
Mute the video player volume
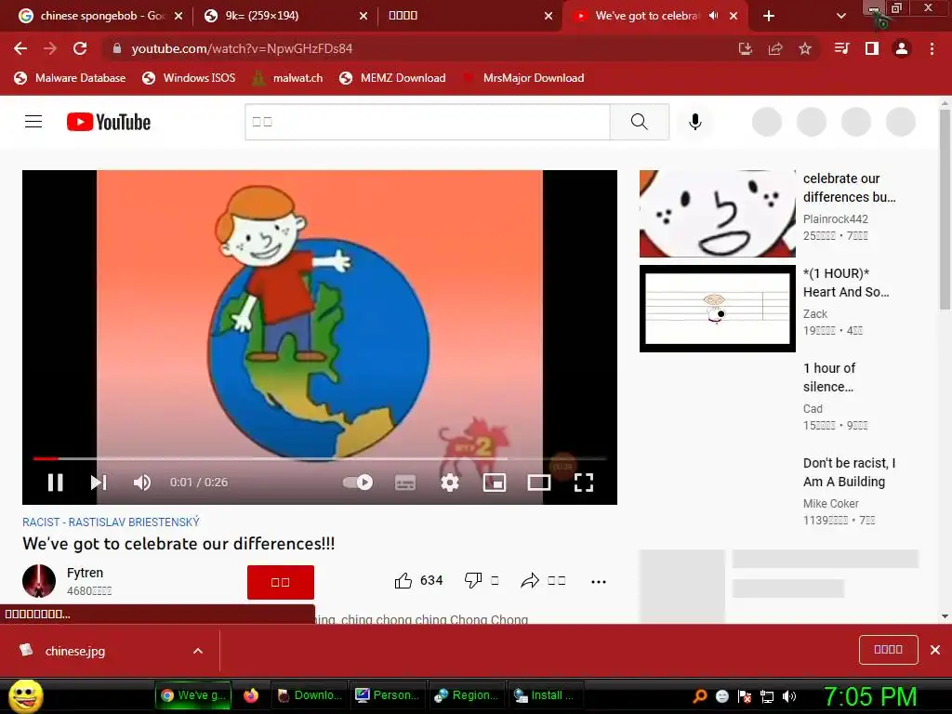click(x=142, y=483)
